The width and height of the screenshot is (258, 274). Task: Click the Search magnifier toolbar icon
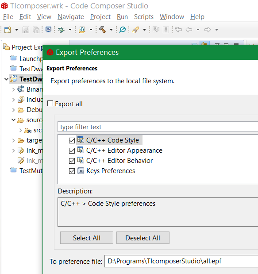[x=123, y=30]
